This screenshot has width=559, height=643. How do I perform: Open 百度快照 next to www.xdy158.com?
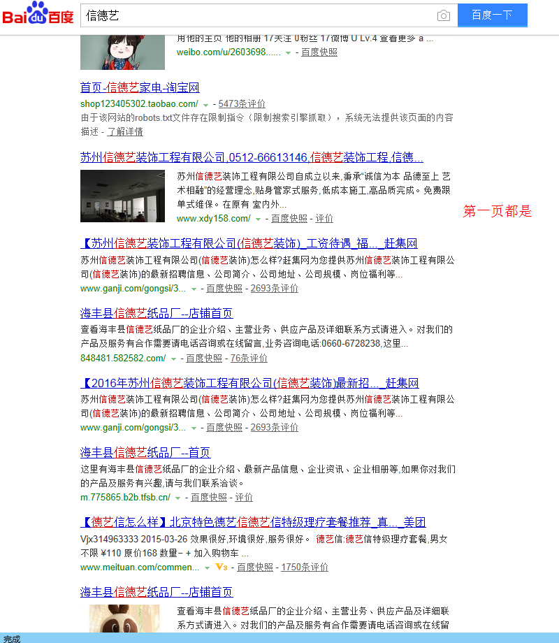pyautogui.click(x=289, y=219)
